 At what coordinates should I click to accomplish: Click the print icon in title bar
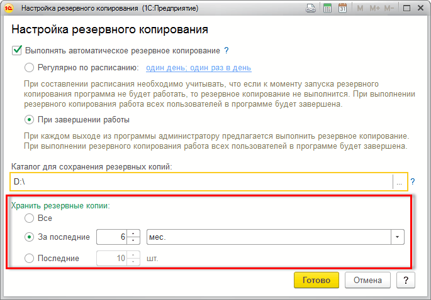(310, 9)
